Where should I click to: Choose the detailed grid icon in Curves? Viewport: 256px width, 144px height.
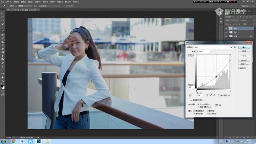pos(220,105)
